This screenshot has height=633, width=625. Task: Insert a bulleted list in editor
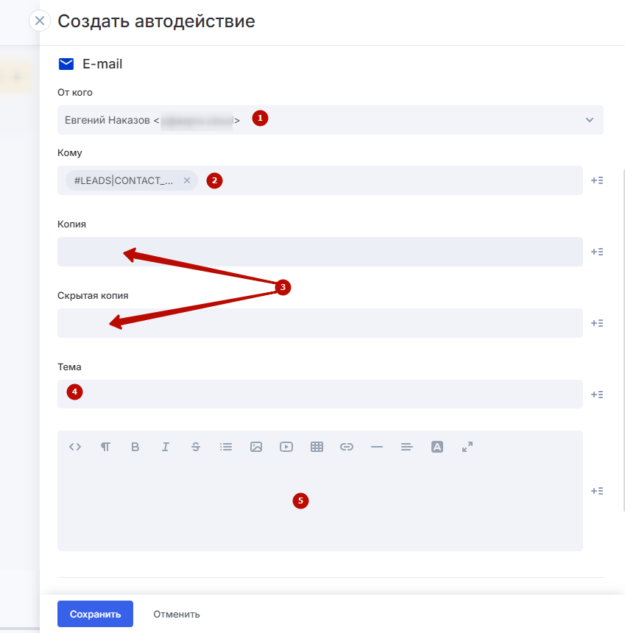[226, 447]
